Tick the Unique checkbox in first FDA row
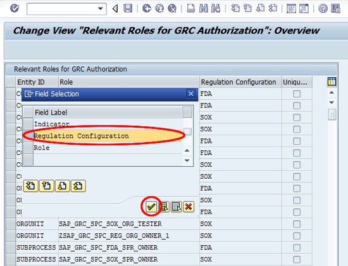 pos(297,94)
